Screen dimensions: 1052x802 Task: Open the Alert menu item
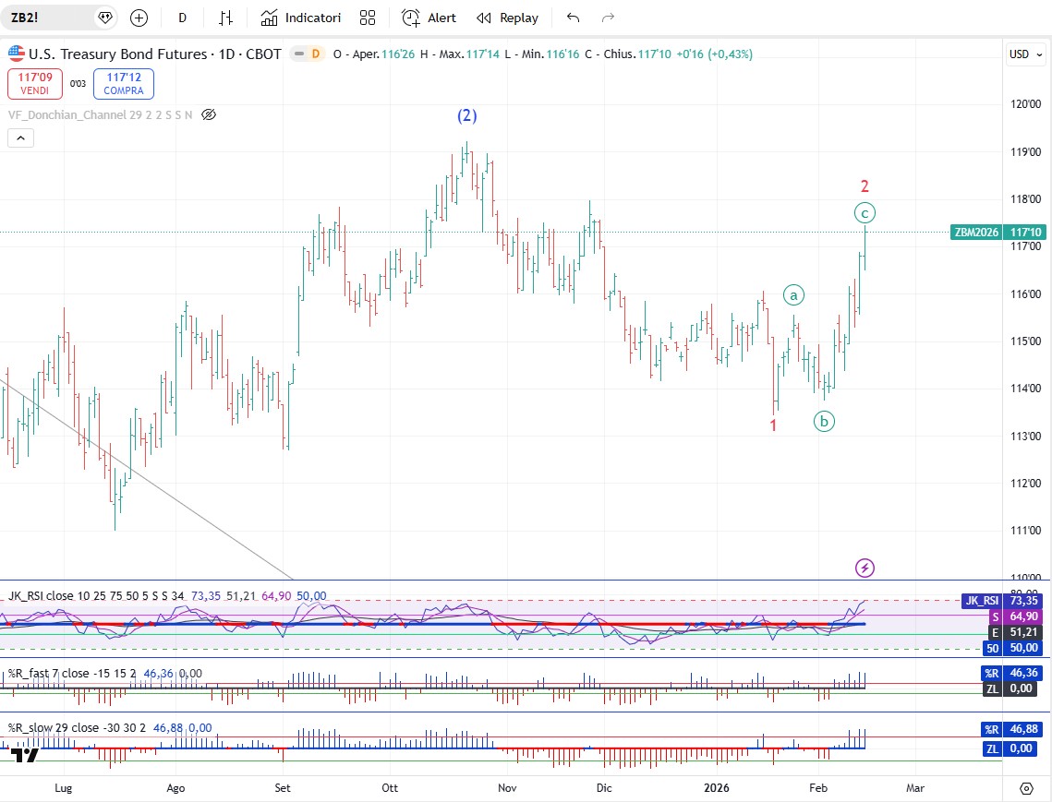(x=429, y=18)
